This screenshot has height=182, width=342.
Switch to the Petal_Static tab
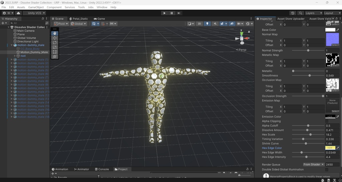(x=78, y=19)
